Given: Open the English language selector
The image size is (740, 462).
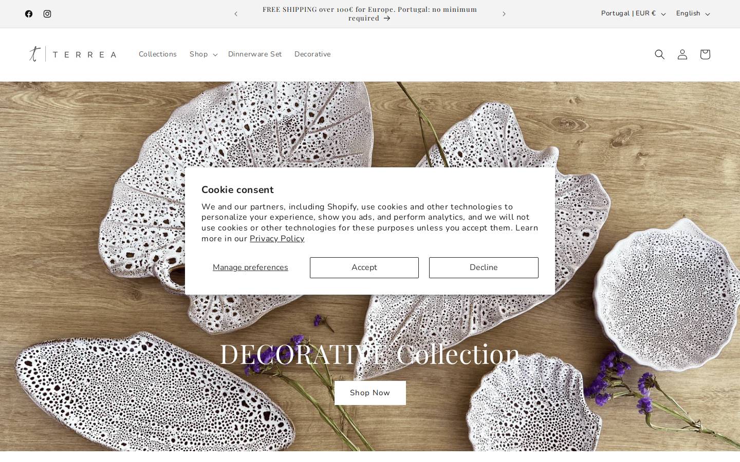Looking at the screenshot, I should tap(693, 14).
